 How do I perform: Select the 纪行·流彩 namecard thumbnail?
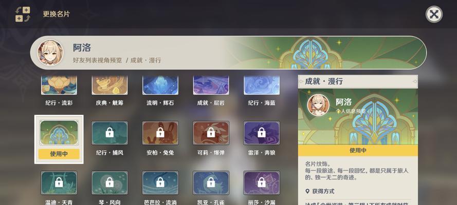click(59, 85)
